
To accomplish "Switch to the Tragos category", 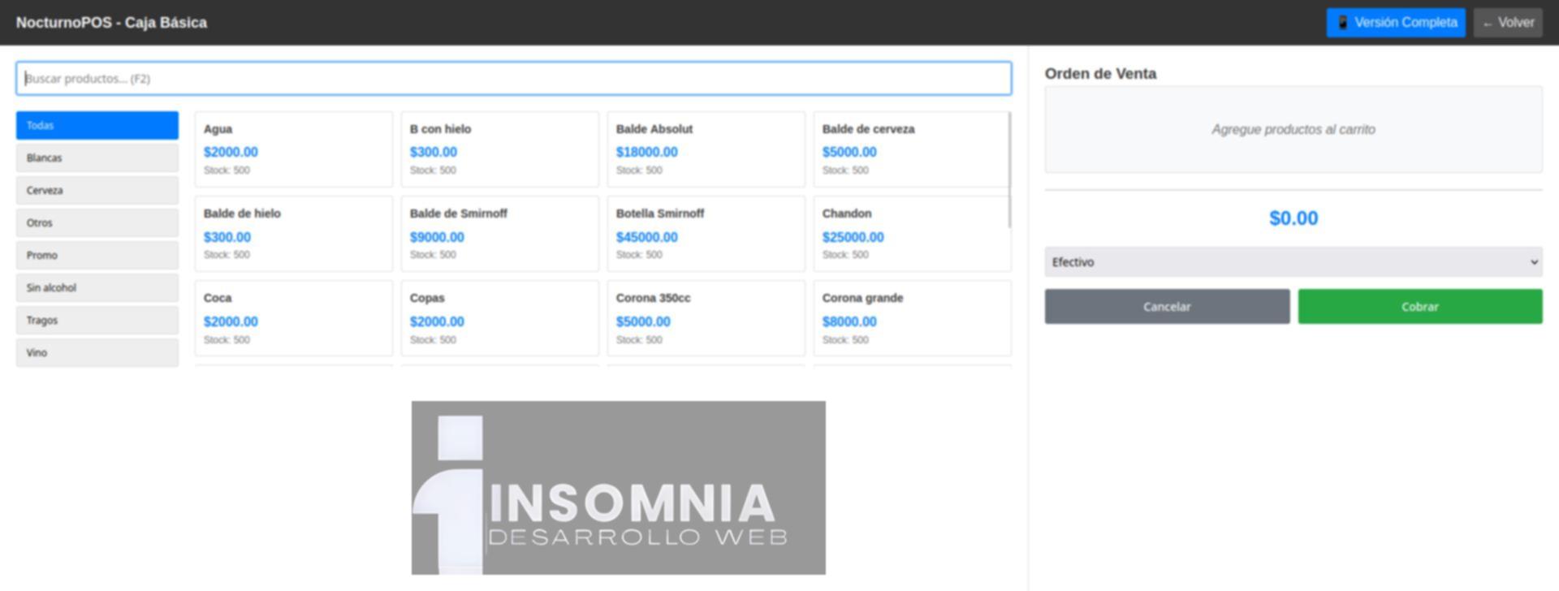I will (x=97, y=321).
